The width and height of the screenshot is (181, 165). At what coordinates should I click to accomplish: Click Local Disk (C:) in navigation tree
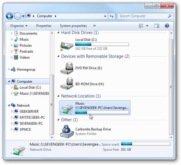(x=30, y=88)
